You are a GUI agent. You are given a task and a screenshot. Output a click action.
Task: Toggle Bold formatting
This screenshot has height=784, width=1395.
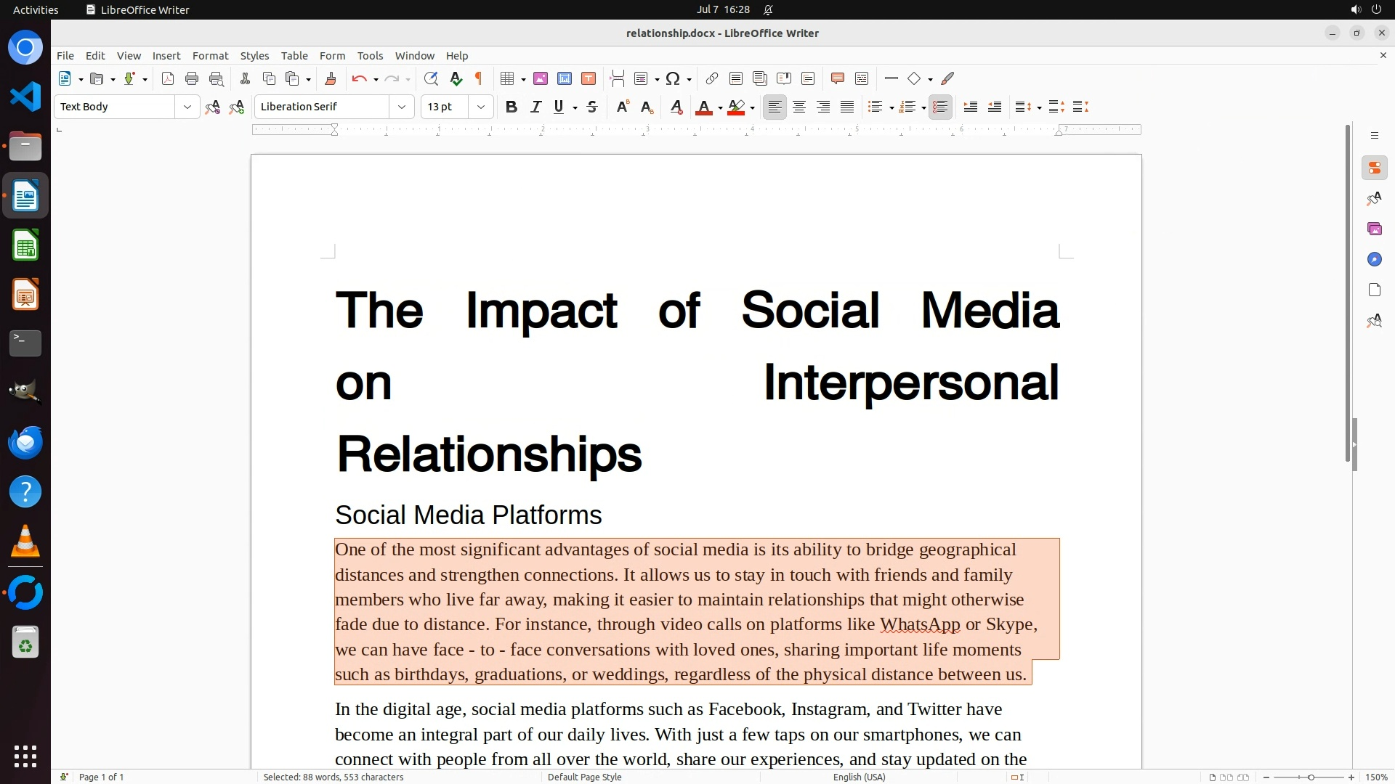click(511, 107)
